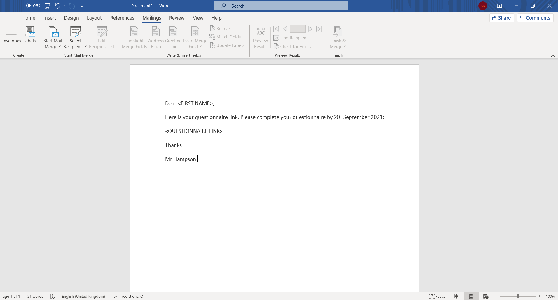Toggle the AutoSave switch
This screenshot has width=558, height=300.
click(33, 6)
